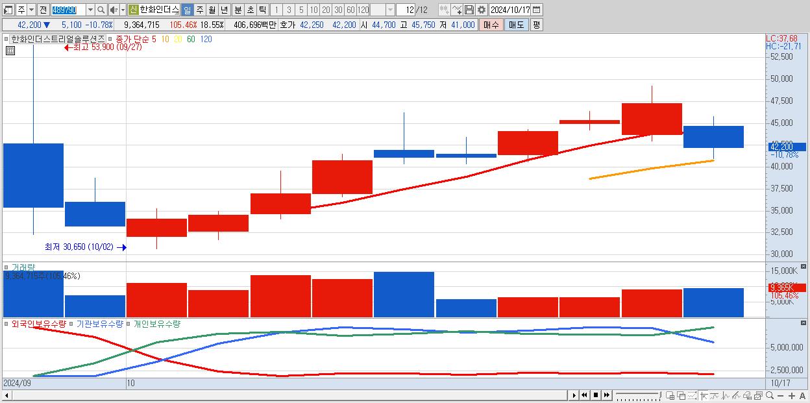Click the moving average line tool icon
This screenshot has height=403, width=810.
(715, 396)
